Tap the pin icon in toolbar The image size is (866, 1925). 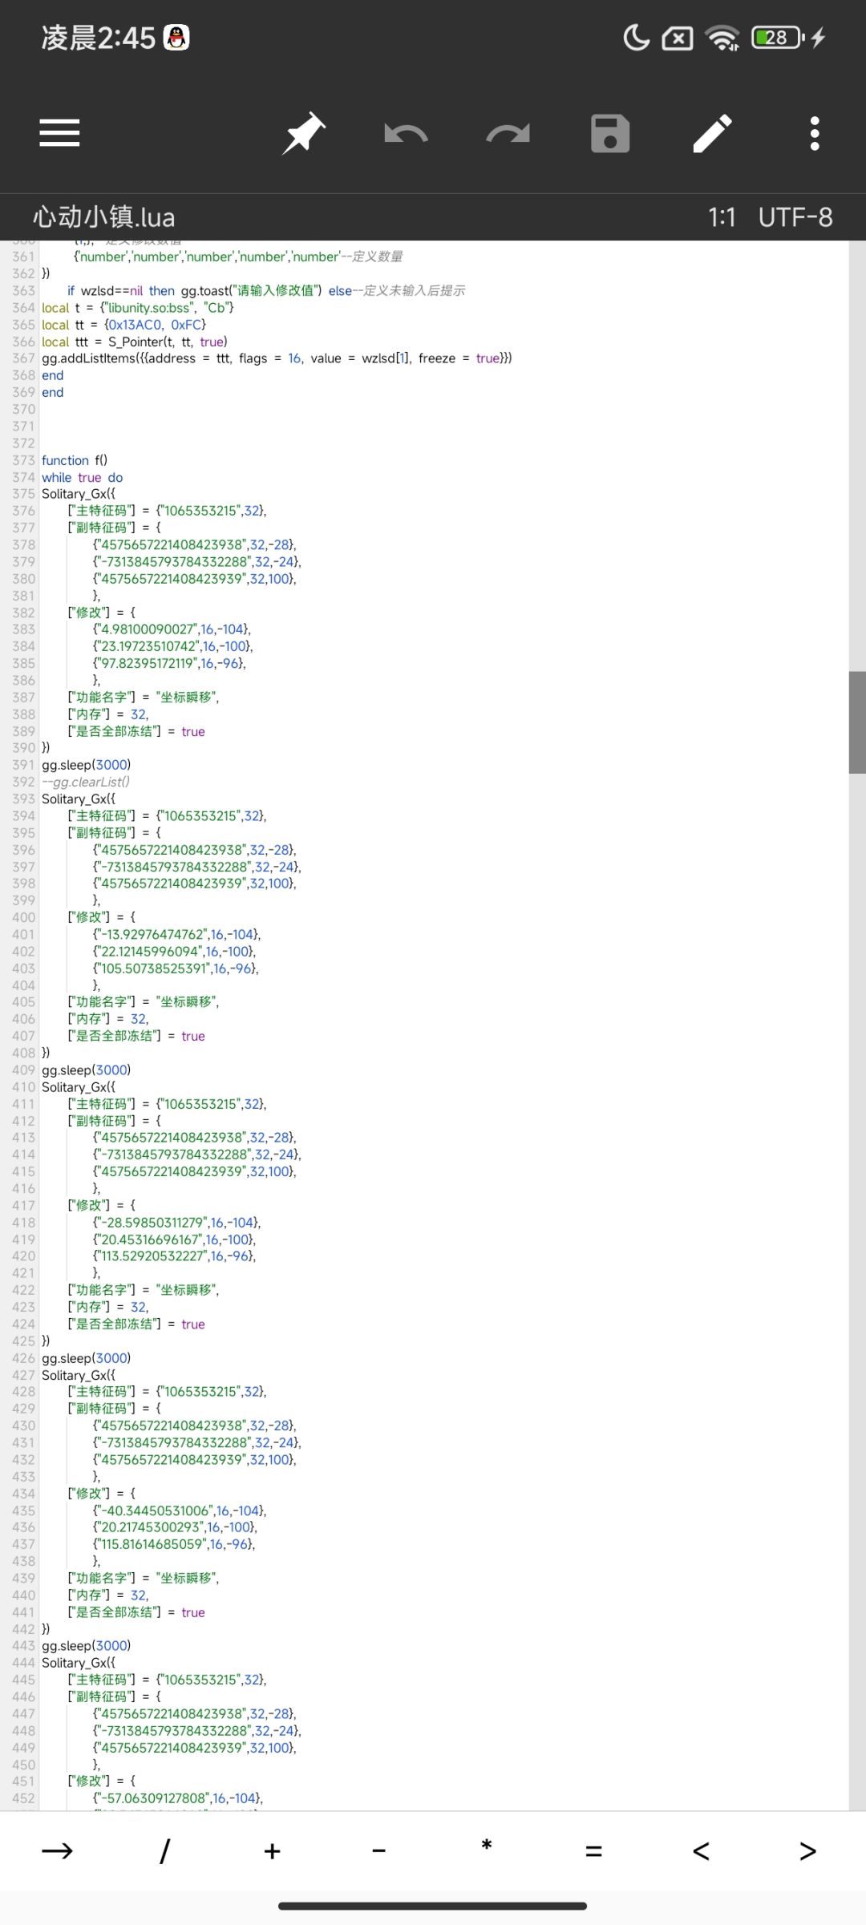tap(304, 133)
